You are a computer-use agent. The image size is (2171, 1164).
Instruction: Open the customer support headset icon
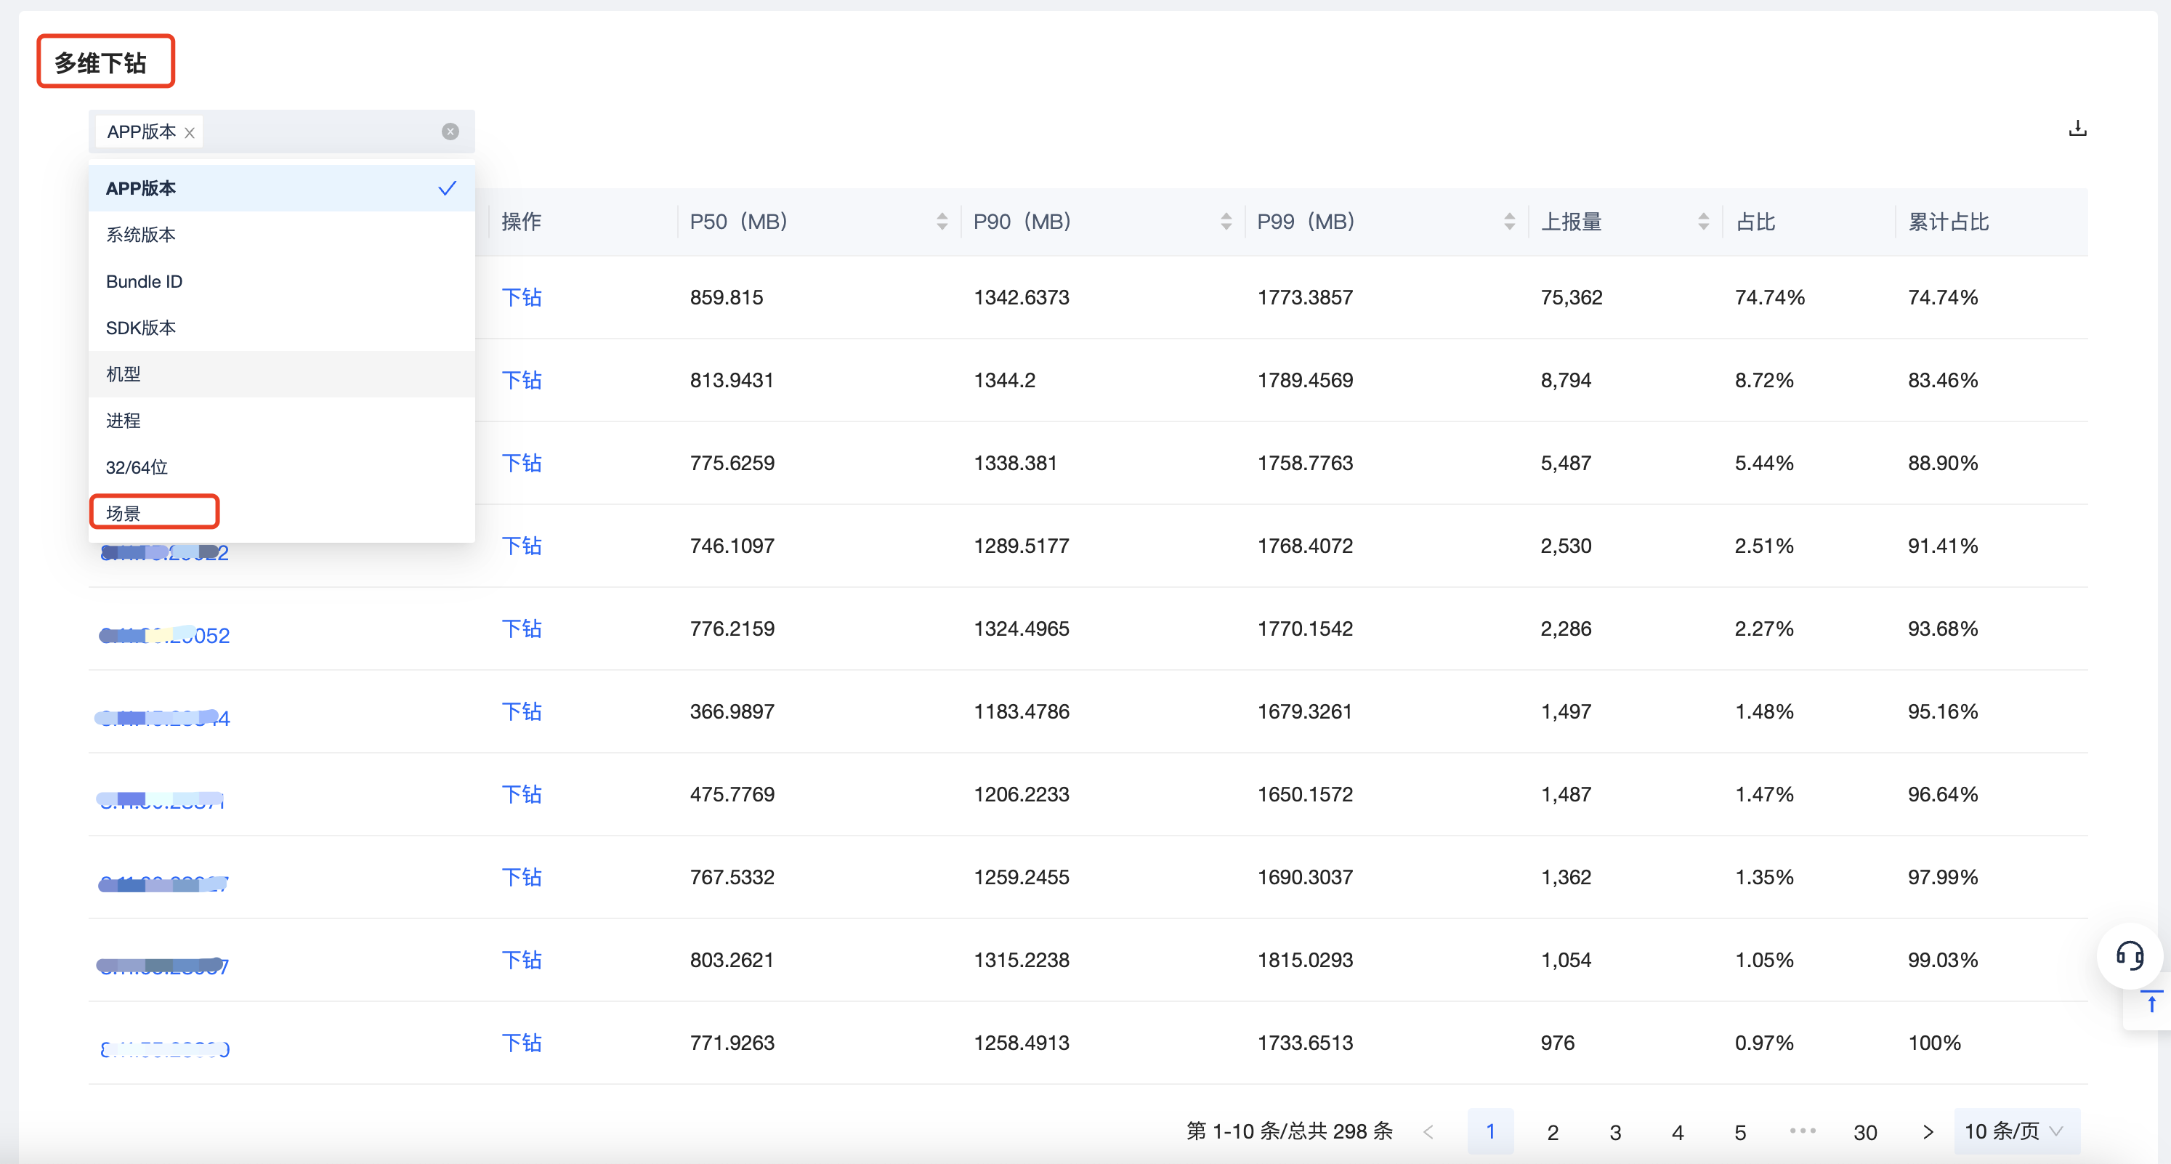point(2129,955)
